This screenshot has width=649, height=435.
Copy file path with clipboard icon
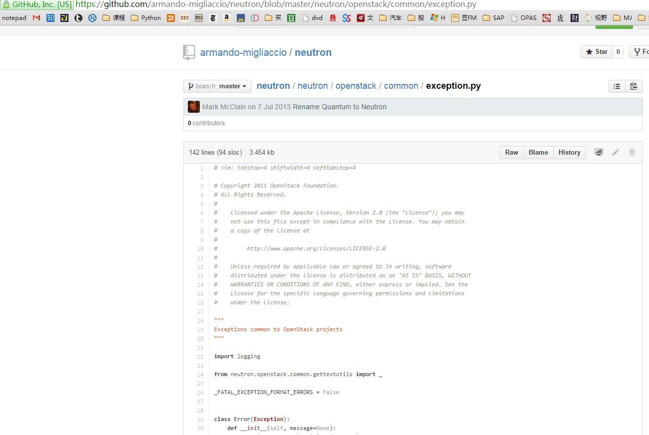634,86
